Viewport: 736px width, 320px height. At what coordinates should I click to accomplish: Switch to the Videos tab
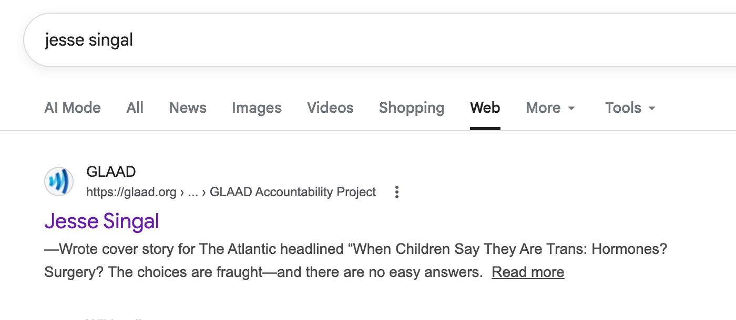[x=330, y=108]
